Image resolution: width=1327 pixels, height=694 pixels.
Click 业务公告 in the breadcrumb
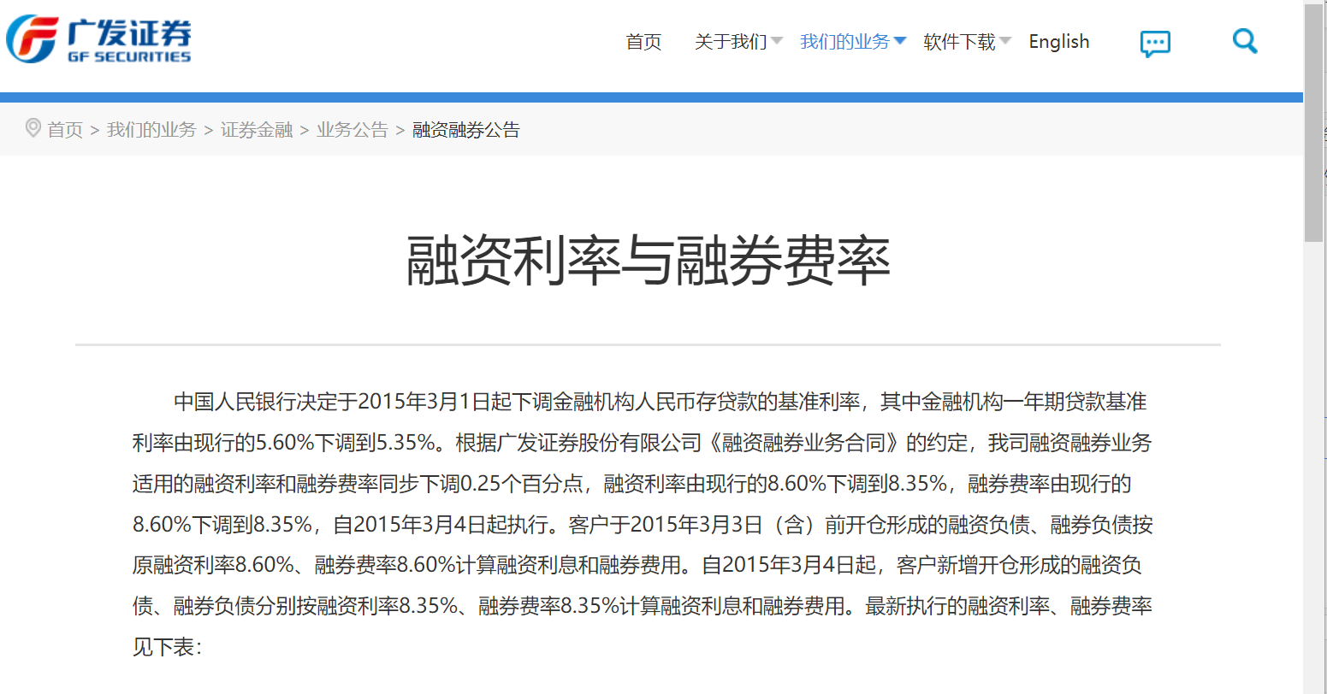[x=352, y=130]
